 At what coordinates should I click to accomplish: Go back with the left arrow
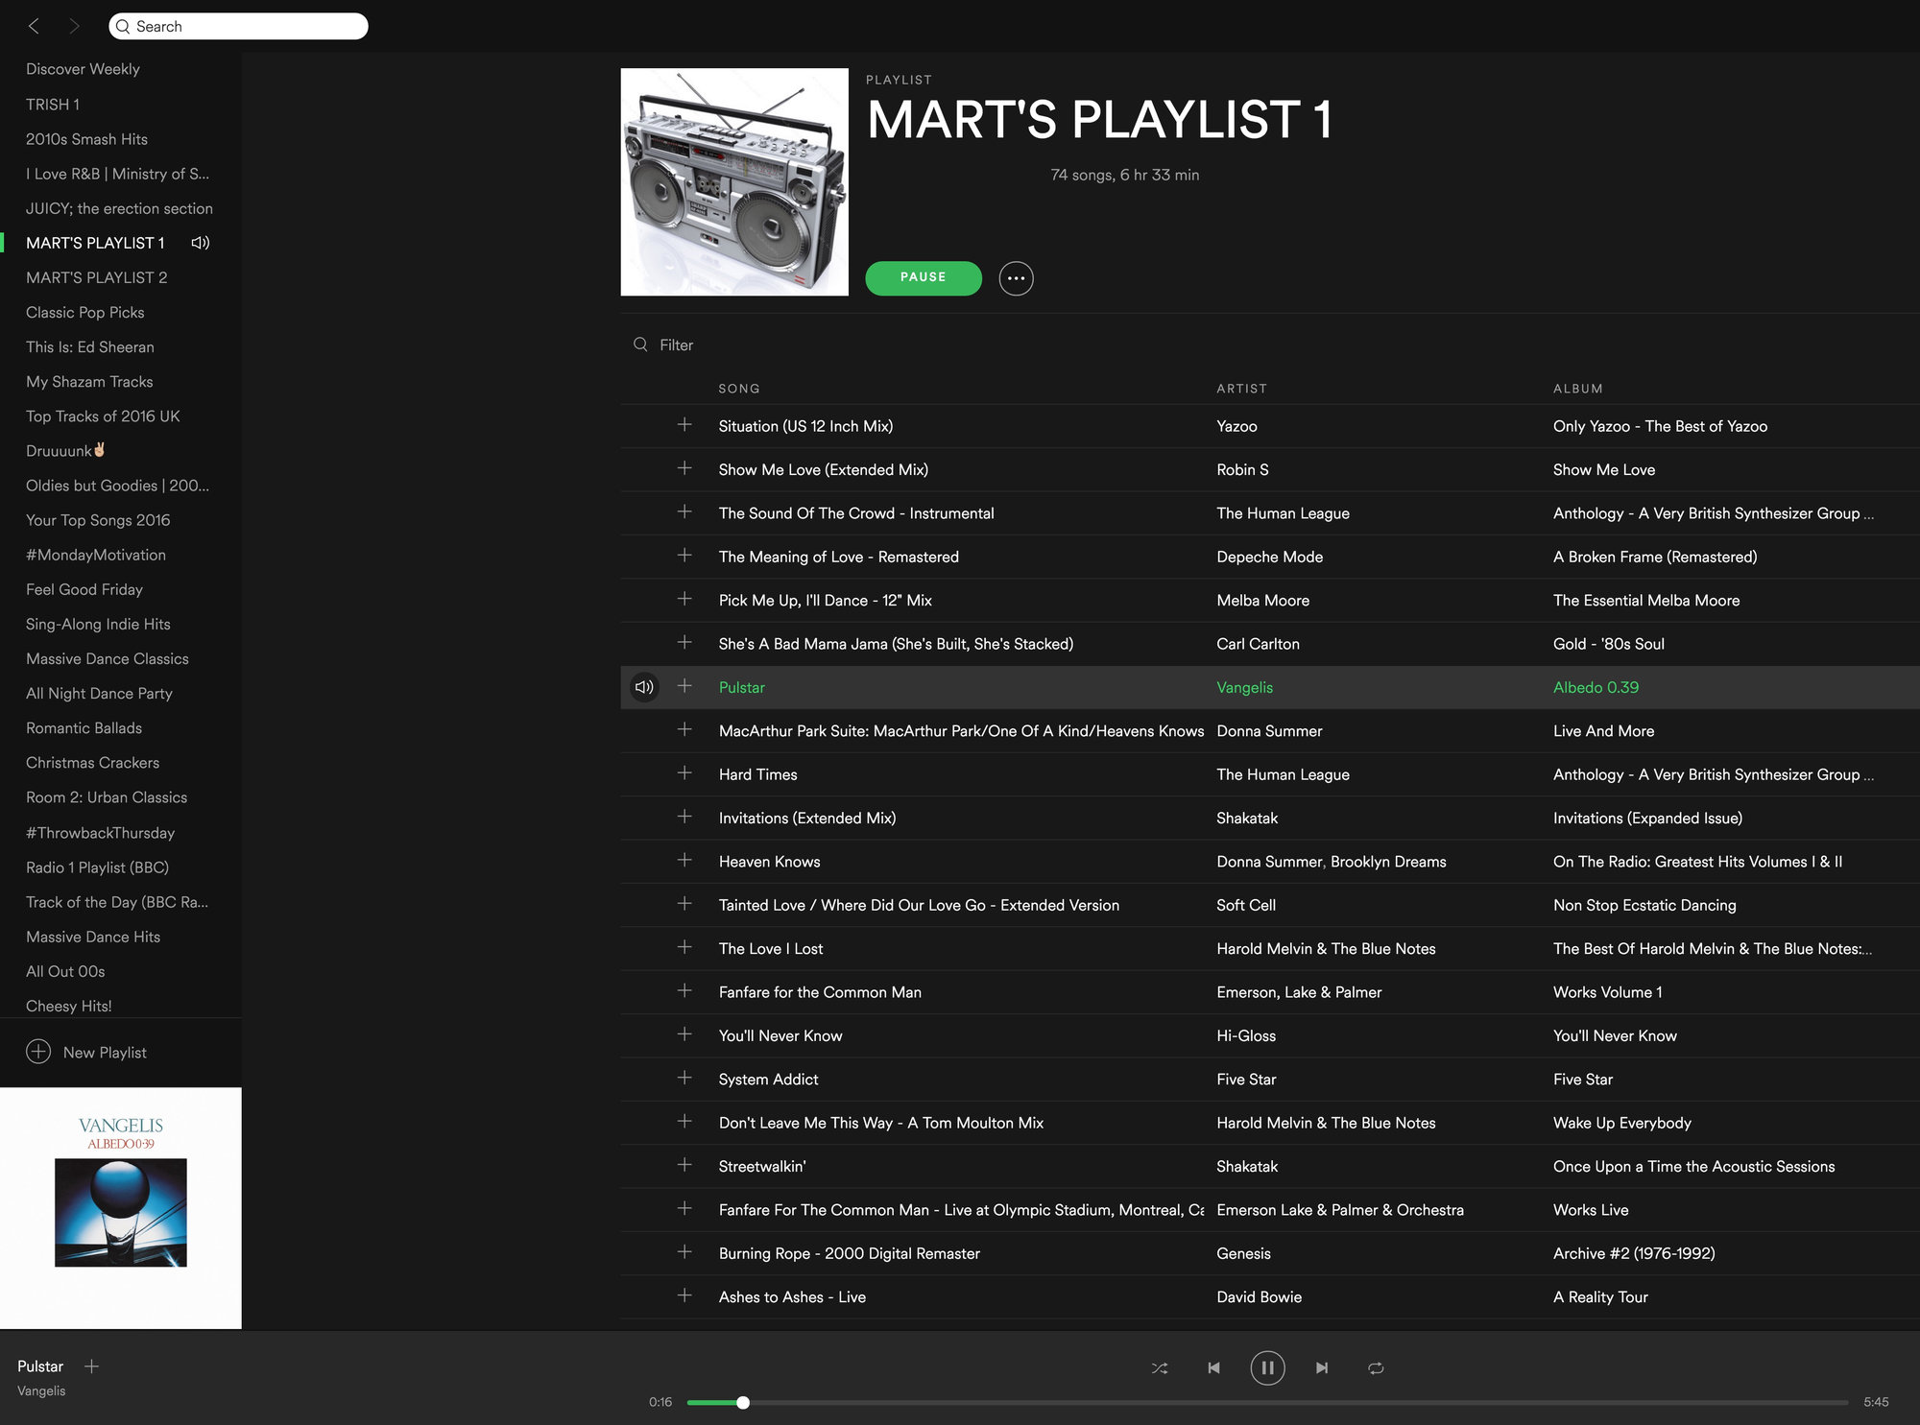pyautogui.click(x=34, y=26)
